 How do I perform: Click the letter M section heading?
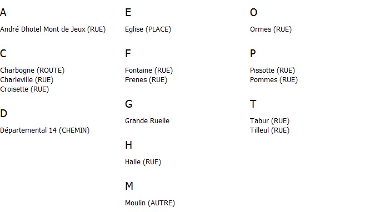tap(129, 186)
